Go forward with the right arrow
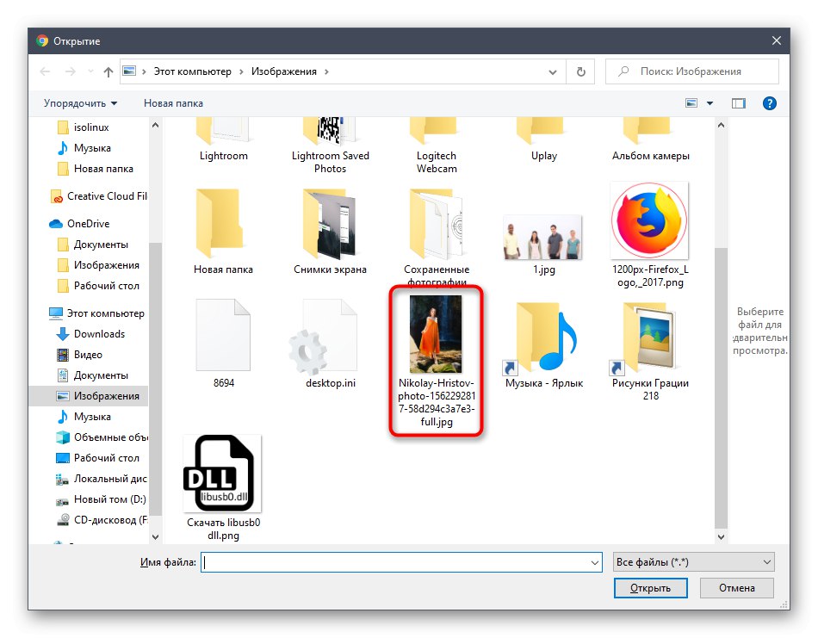Screen dimensions: 818x638 tap(70, 71)
